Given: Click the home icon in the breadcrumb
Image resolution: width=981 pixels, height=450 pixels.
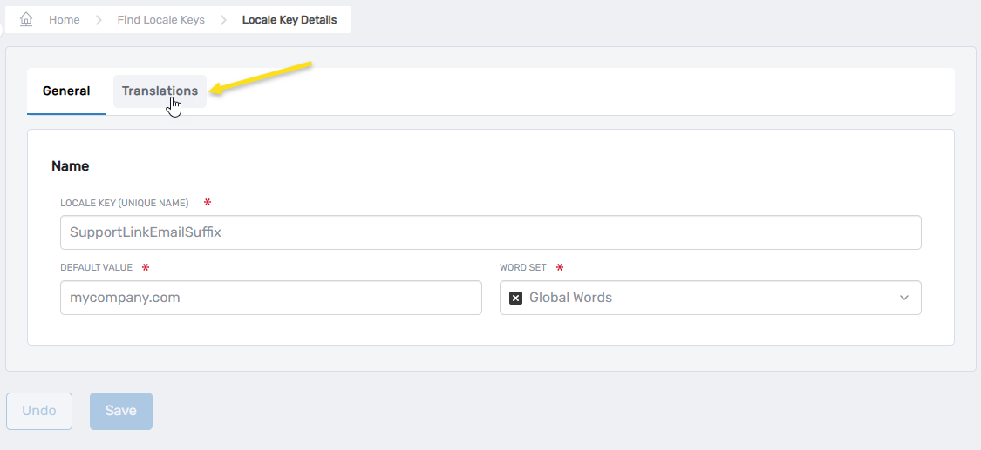Looking at the screenshot, I should tap(26, 19).
